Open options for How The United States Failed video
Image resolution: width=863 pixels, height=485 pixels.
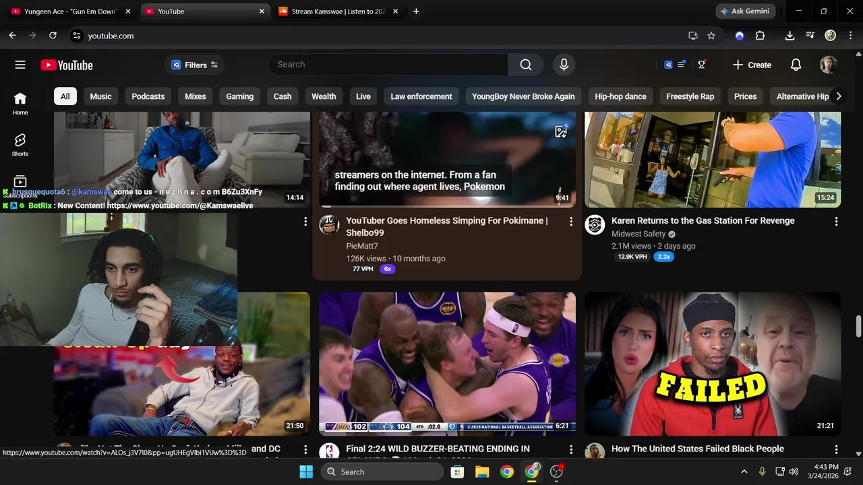point(836,449)
